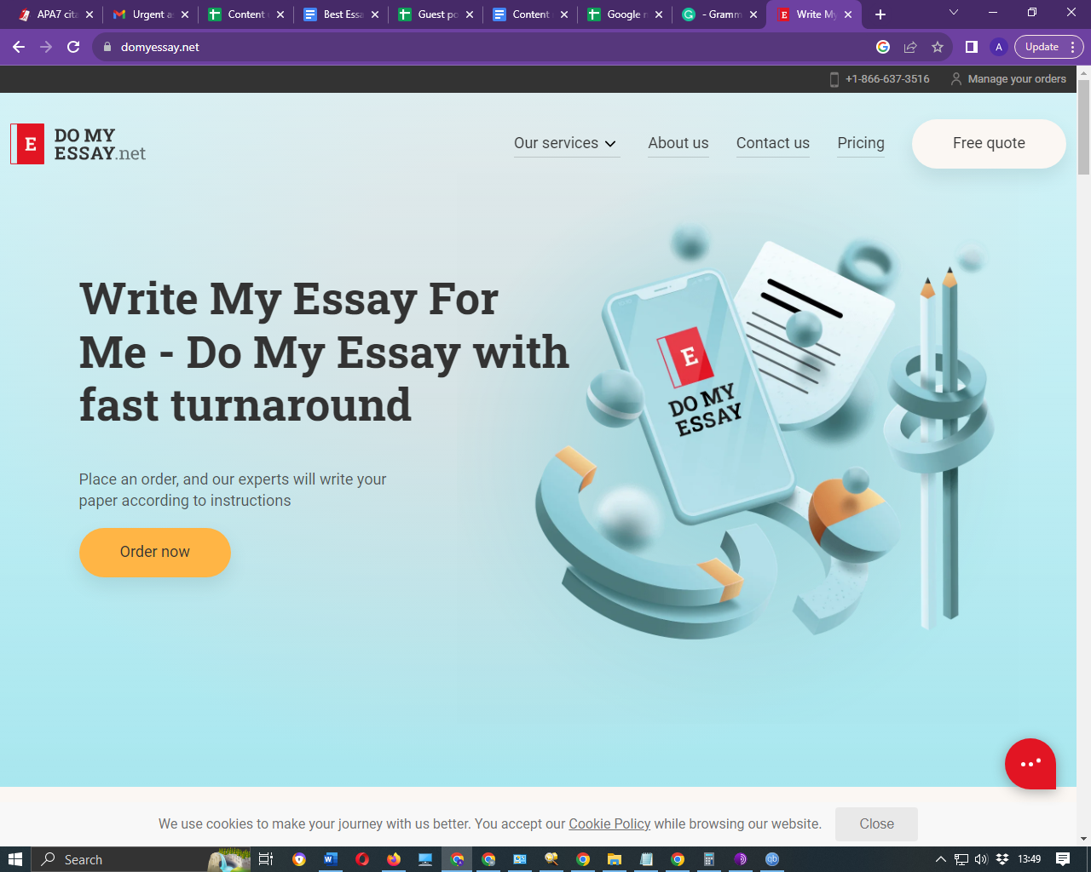
Task: Click the Free quote button
Action: 989,143
